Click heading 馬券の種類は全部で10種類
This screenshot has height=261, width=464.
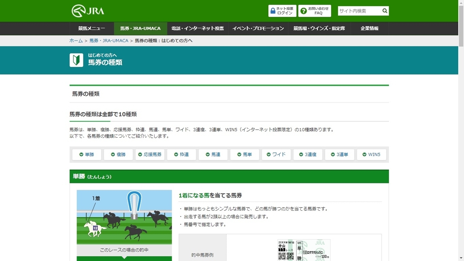pyautogui.click(x=103, y=114)
